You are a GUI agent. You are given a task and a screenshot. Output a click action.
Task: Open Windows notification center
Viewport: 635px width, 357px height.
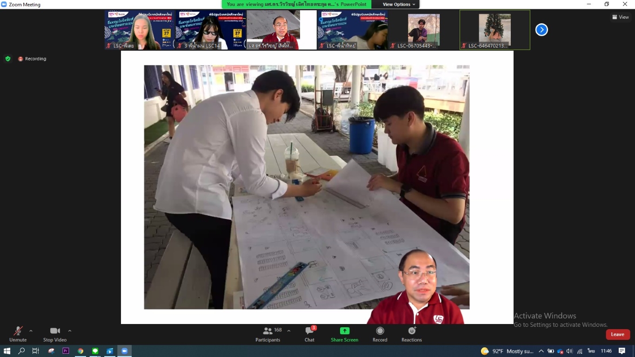coord(622,351)
